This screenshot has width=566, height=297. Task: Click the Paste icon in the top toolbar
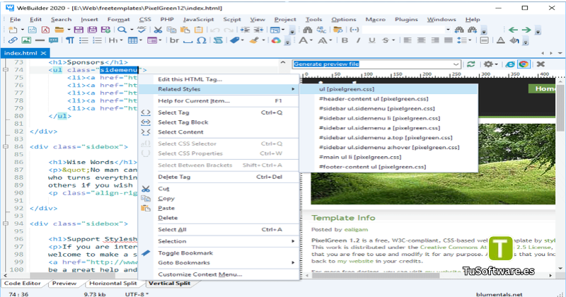click(x=185, y=30)
